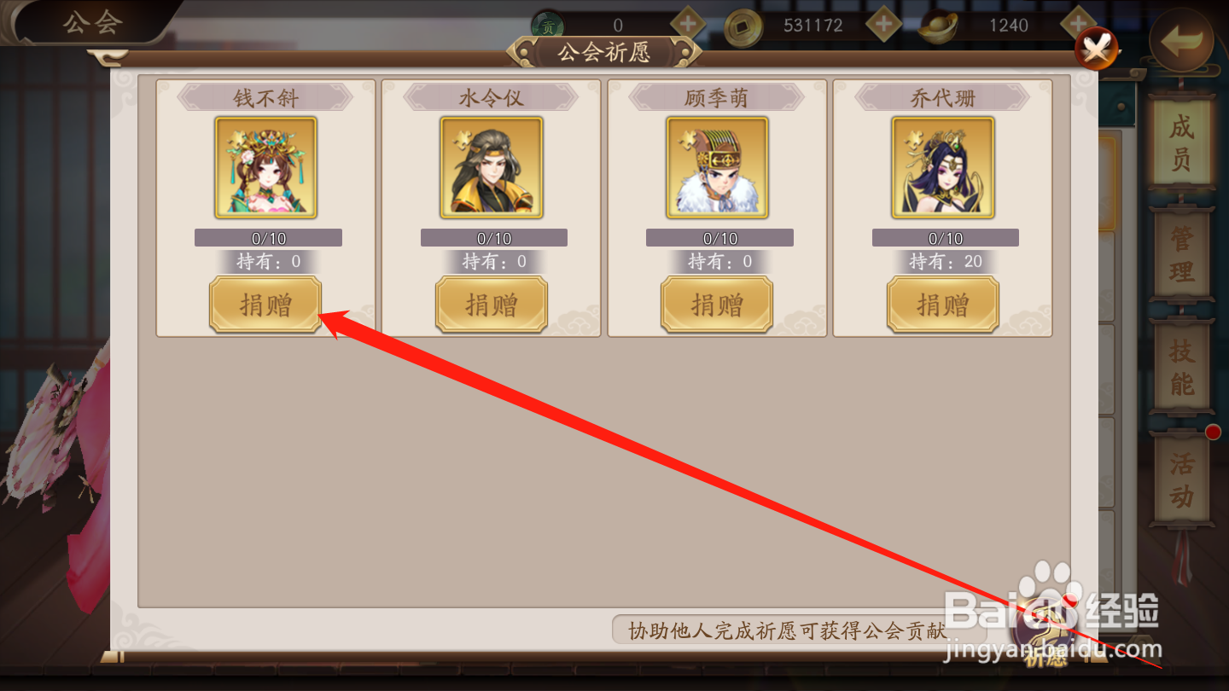Click the 捐赠 button under 钱不斜

tap(265, 305)
